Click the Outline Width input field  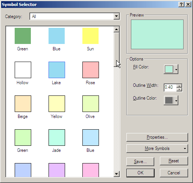pyautogui.click(x=170, y=88)
